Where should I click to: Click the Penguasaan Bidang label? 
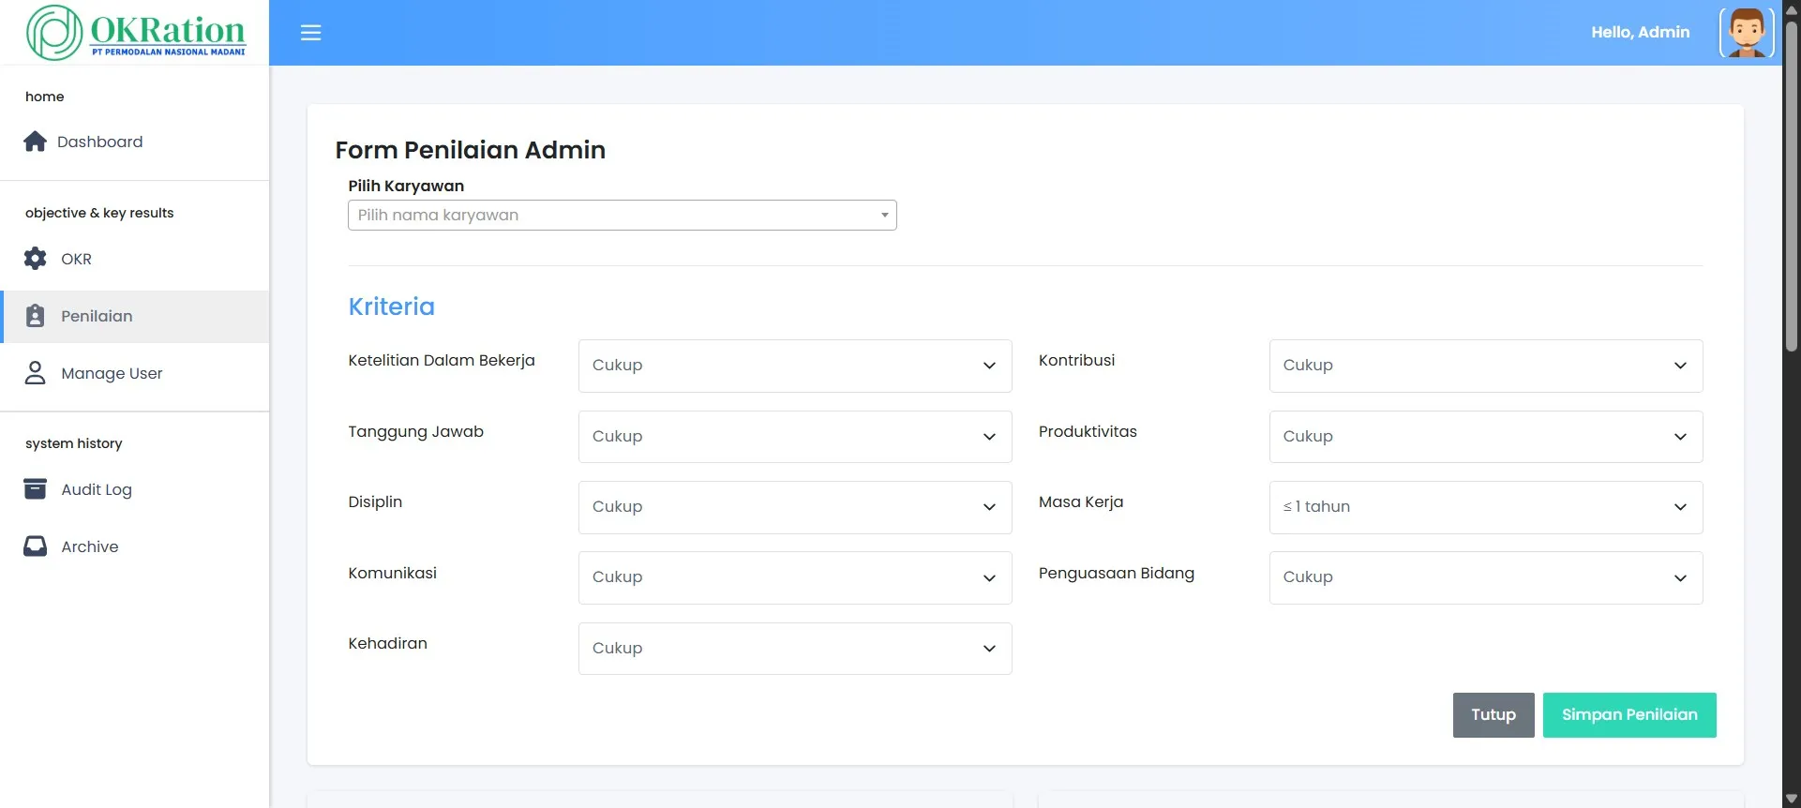click(x=1117, y=573)
